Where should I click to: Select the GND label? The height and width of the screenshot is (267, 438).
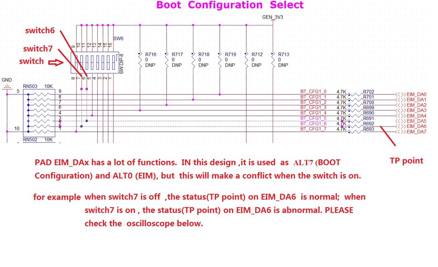[x=7, y=80]
